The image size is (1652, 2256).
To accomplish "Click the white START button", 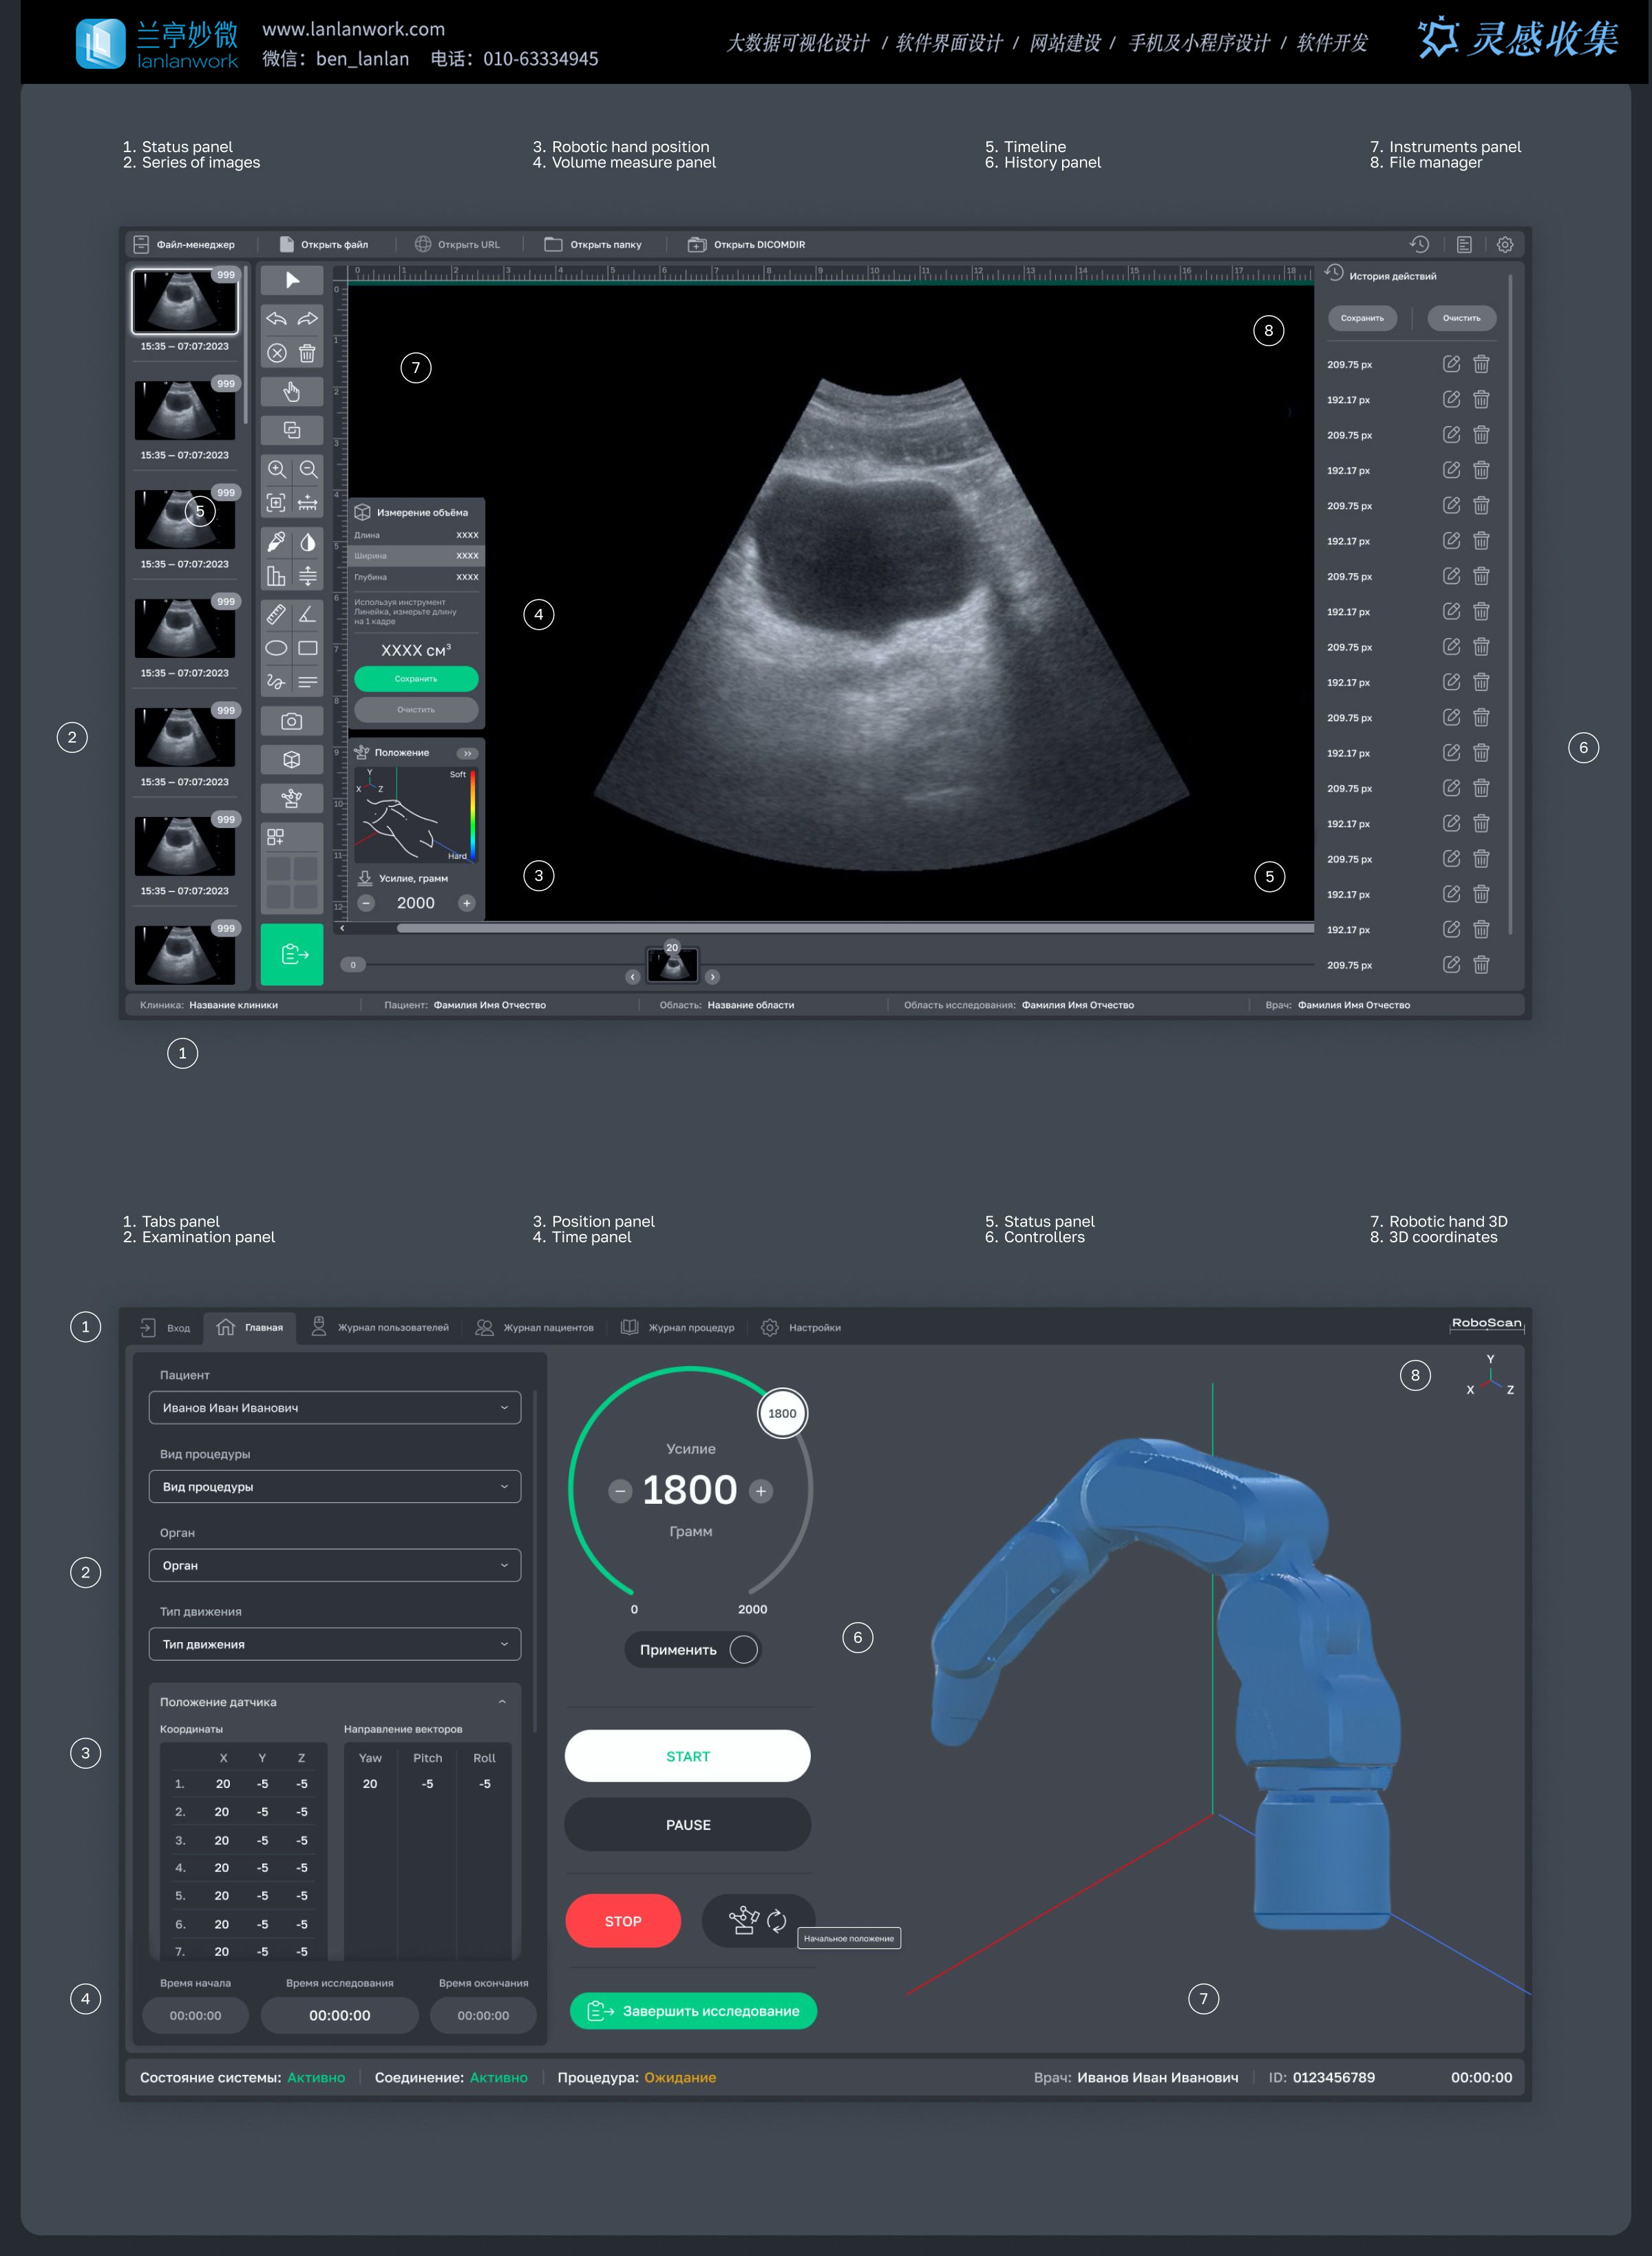I will pos(687,1756).
